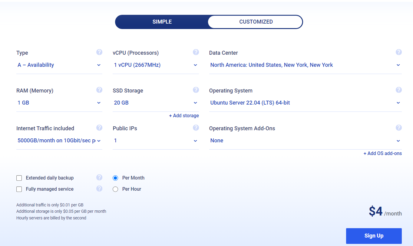
Task: Click the + Add storage link
Action: [184, 116]
